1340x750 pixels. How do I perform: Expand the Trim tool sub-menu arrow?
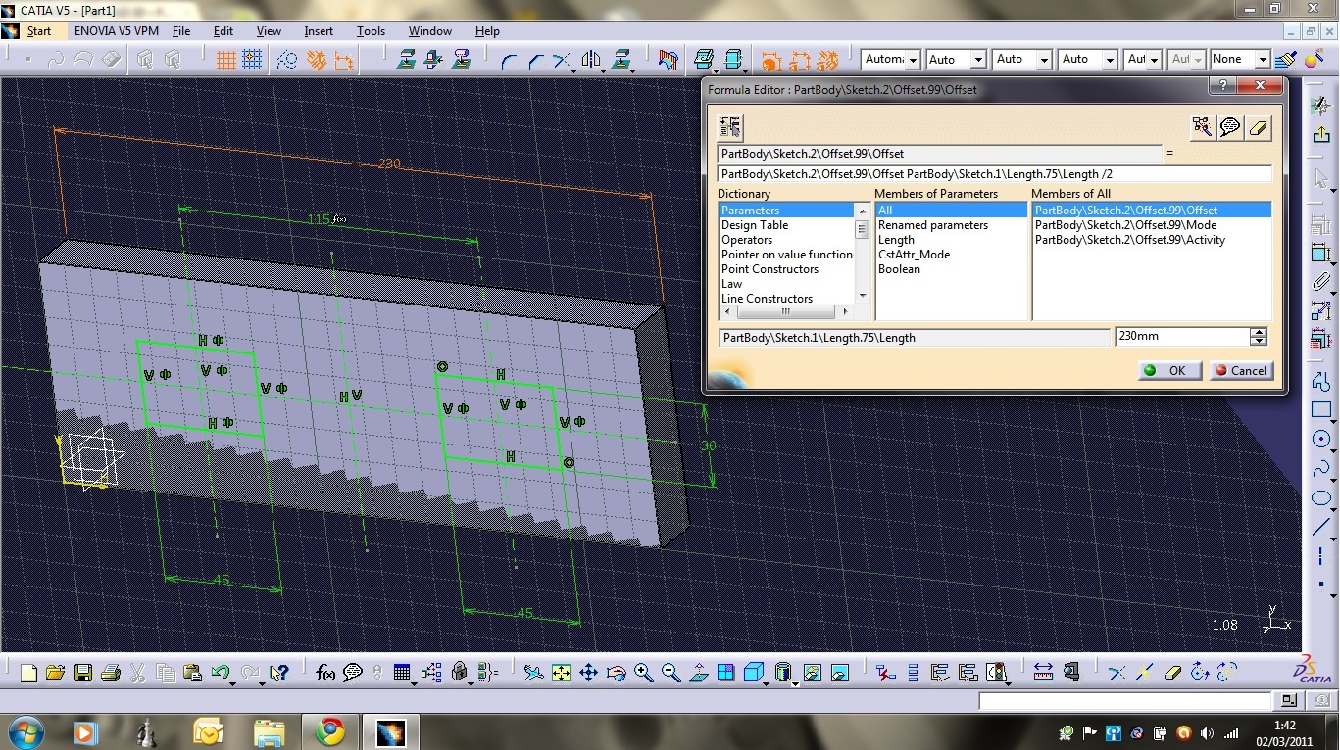click(572, 70)
